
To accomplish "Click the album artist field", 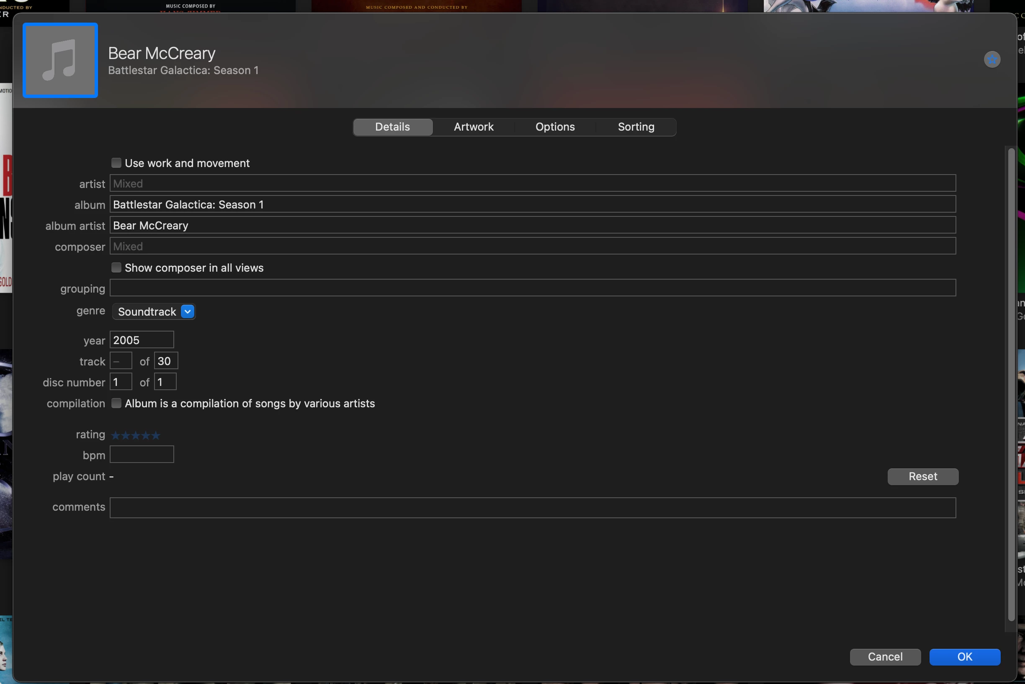I will click(532, 226).
